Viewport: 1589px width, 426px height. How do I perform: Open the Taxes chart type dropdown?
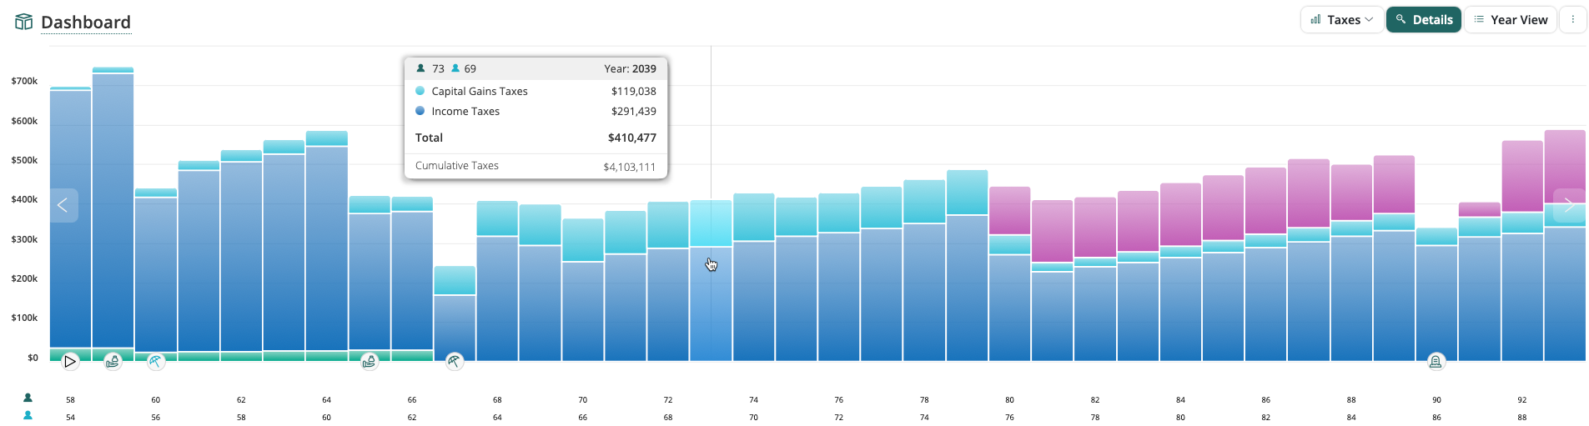click(1341, 19)
